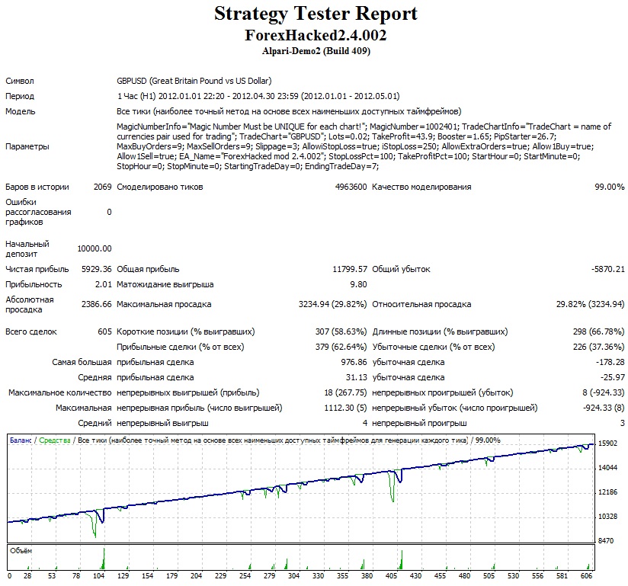Select the Всего сделок label
The height and width of the screenshot is (586, 628).
pos(31,332)
